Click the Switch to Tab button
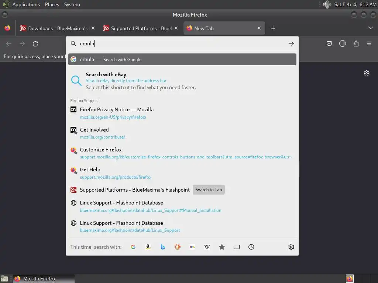 209,190
